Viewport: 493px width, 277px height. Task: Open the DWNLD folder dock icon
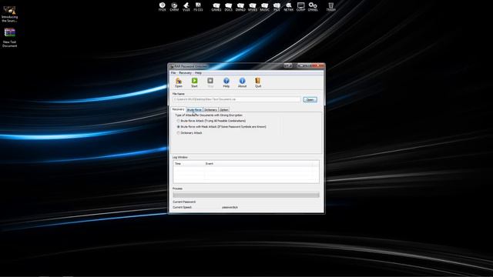[x=240, y=7]
